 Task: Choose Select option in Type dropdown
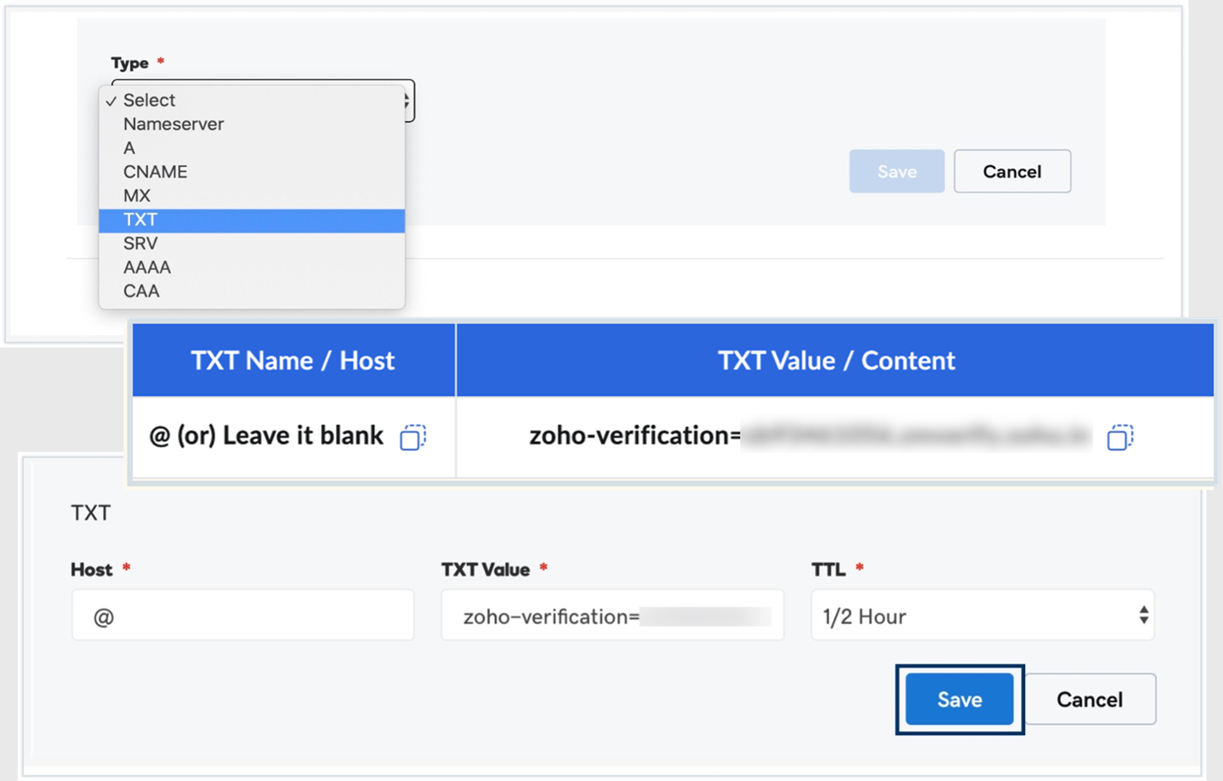pos(252,100)
